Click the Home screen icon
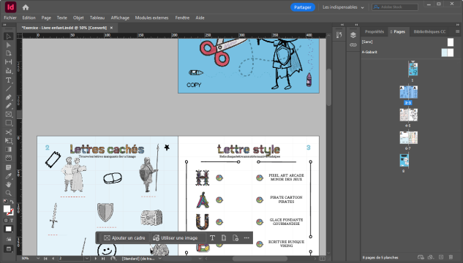Screen dimensions: 463x263 pos(26,7)
